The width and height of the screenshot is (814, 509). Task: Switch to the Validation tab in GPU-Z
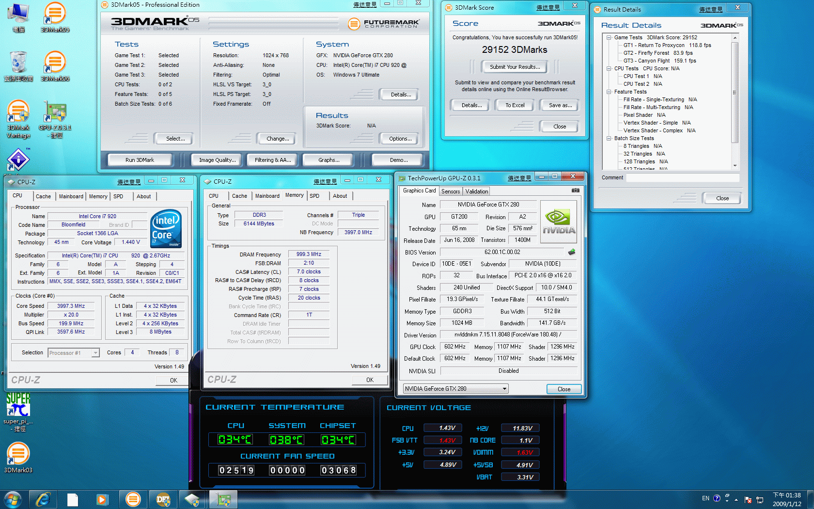click(477, 191)
